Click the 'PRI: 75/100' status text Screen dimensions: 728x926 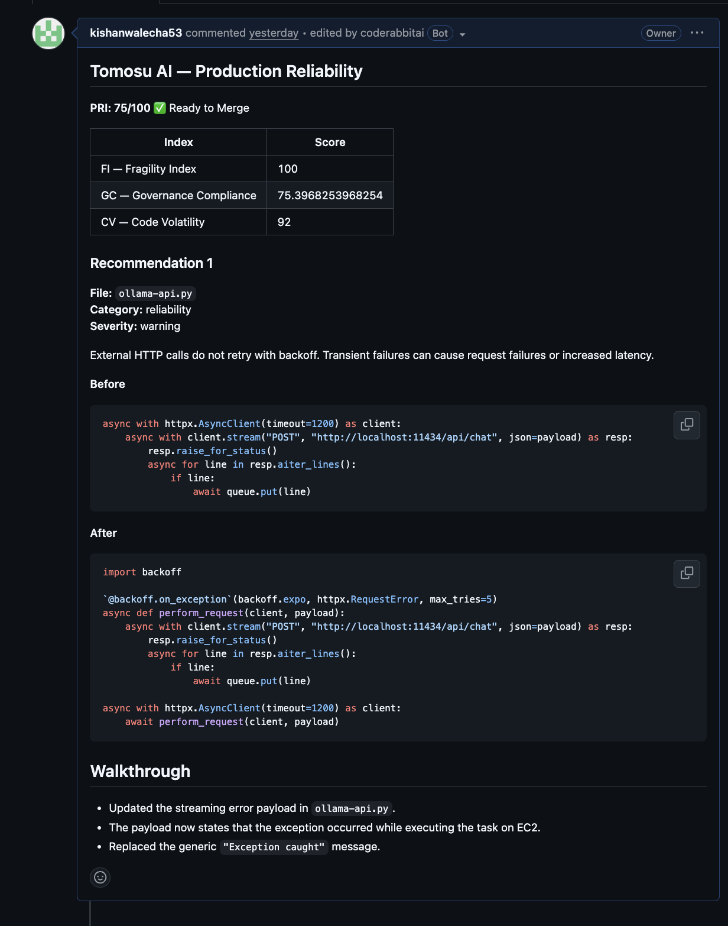(x=121, y=108)
